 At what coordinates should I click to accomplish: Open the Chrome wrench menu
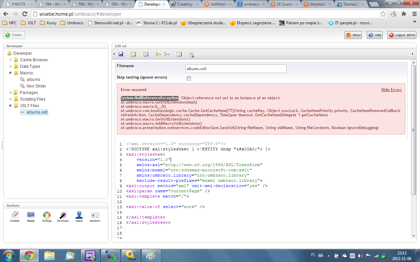click(x=414, y=14)
